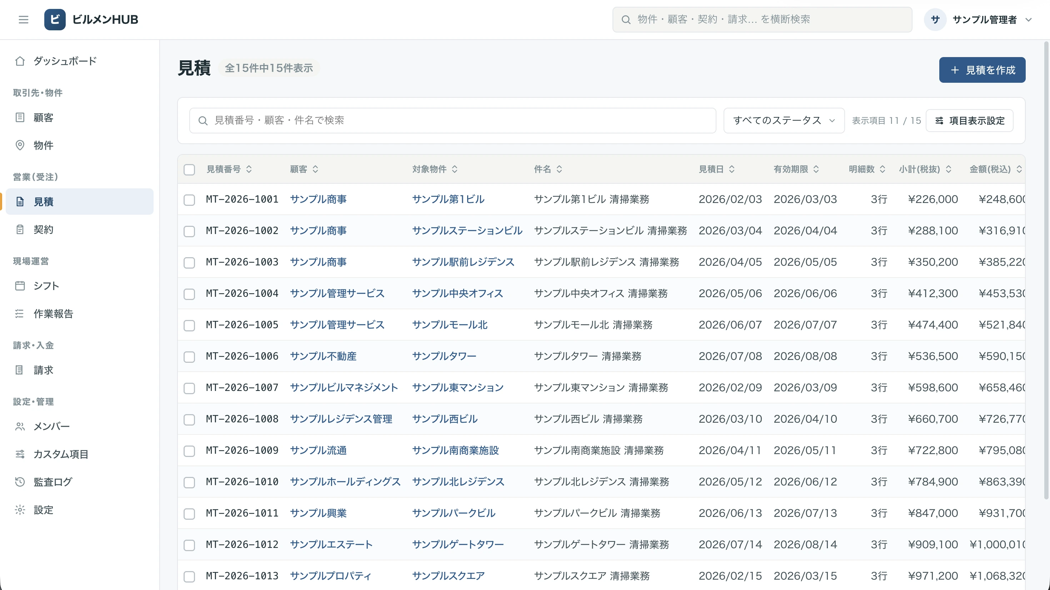Sort by 有効期限 column arrows
1050x590 pixels.
pyautogui.click(x=816, y=169)
